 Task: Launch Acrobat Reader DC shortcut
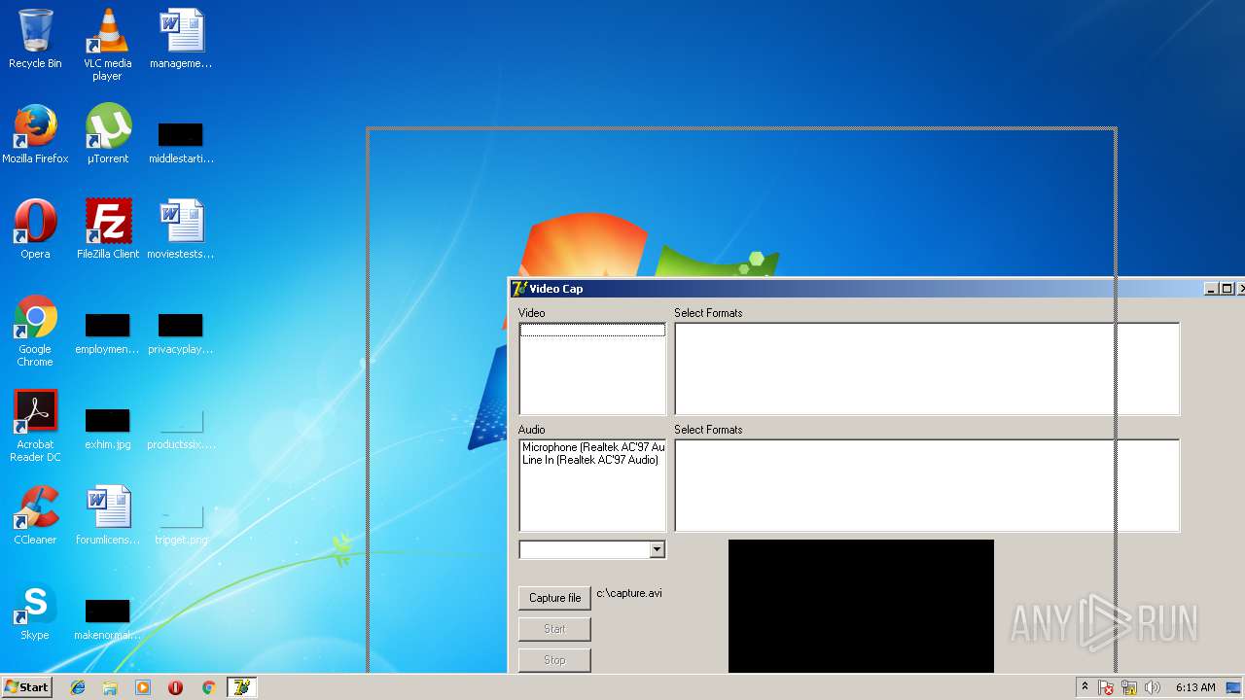[x=35, y=426]
